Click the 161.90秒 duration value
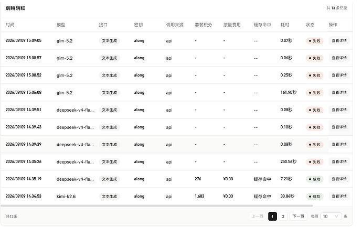This screenshot has width=362, height=228. point(289,92)
